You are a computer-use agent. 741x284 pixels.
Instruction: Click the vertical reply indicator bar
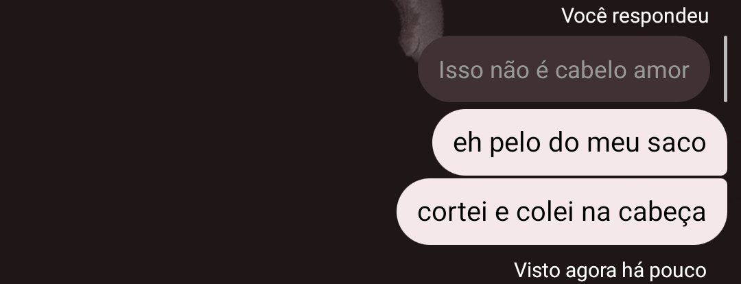click(725, 69)
